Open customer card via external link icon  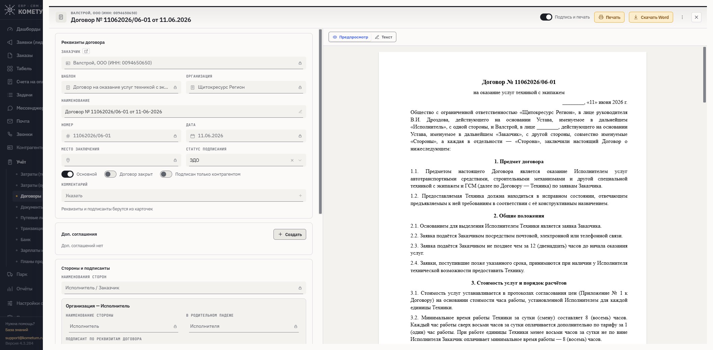coord(86,51)
